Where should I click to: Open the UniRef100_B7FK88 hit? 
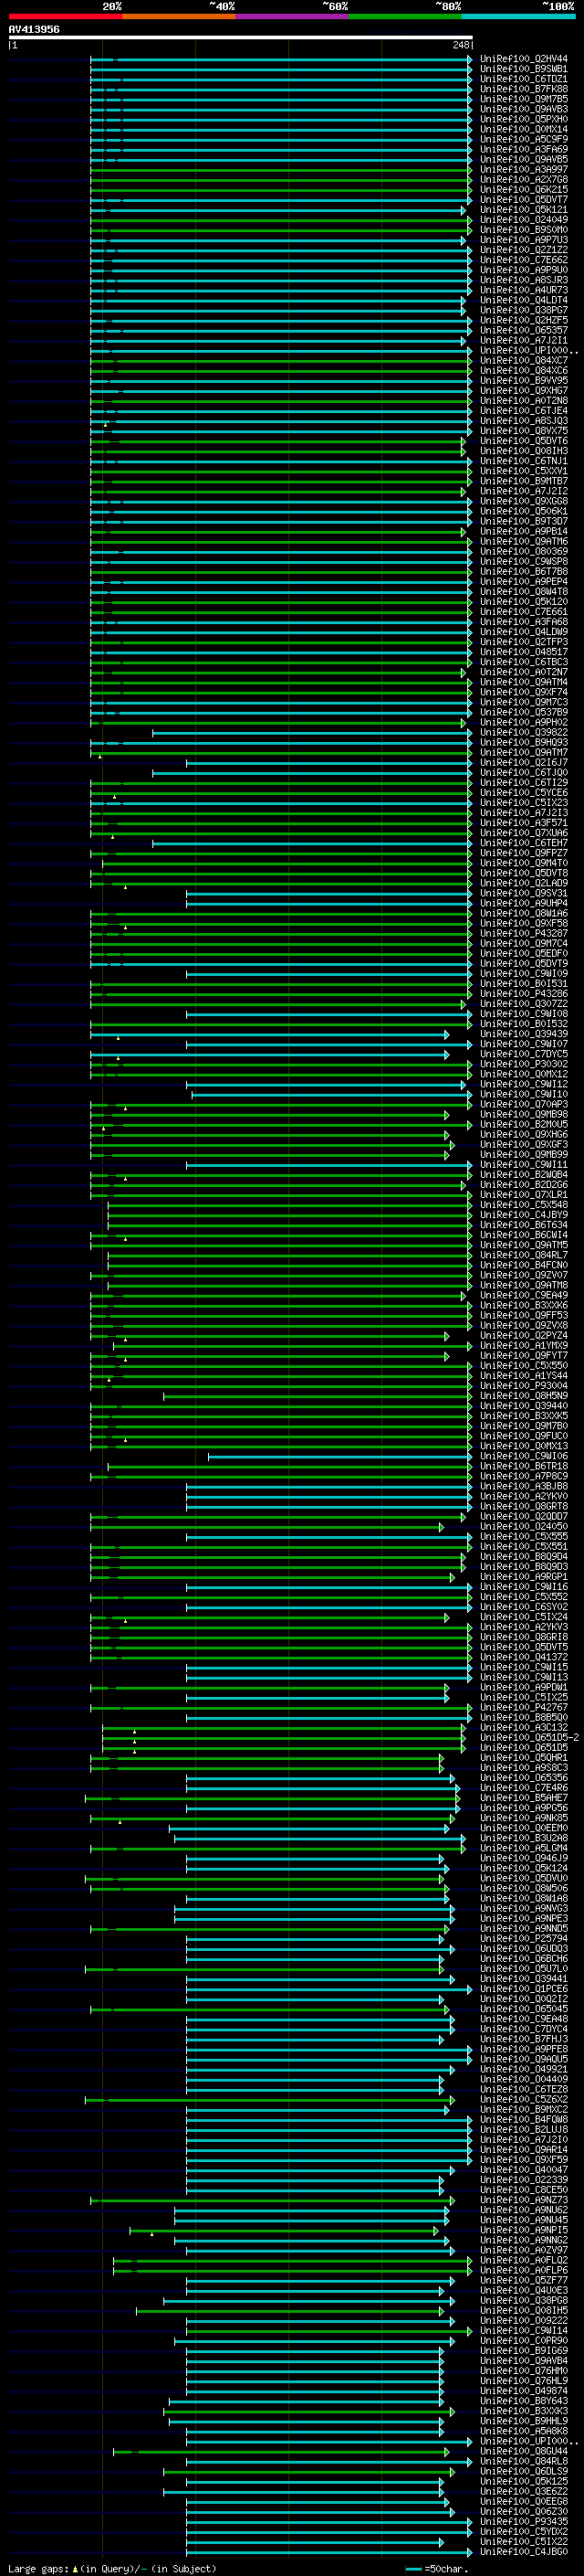tap(524, 89)
